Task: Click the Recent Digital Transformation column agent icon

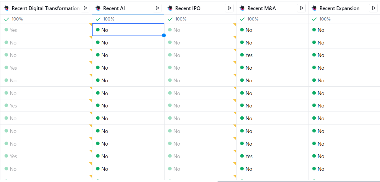Action: point(7,8)
